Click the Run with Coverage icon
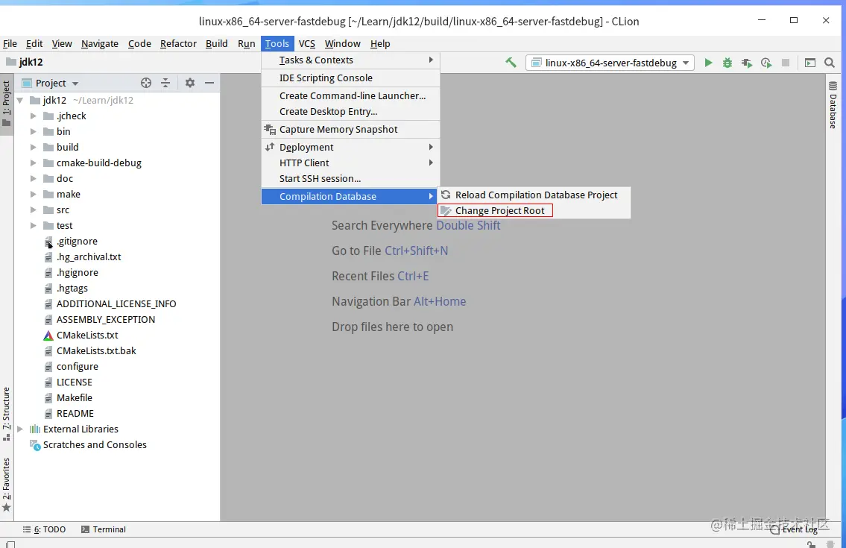This screenshot has height=548, width=846. (x=747, y=63)
